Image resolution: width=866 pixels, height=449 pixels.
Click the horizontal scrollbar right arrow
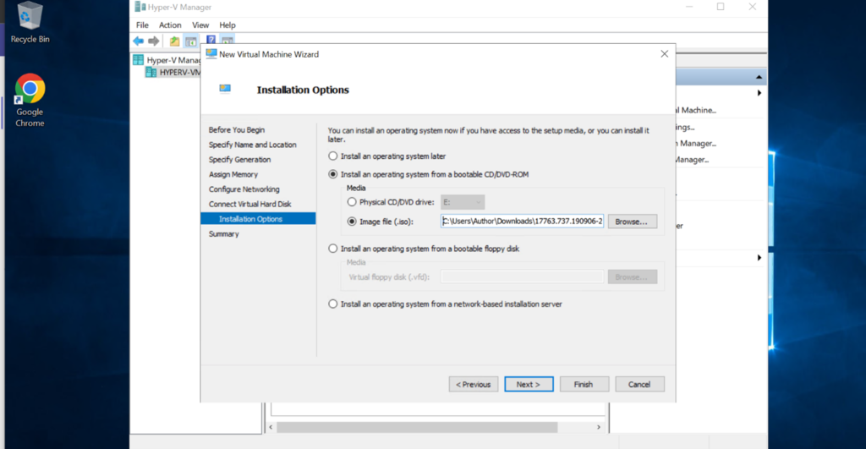[x=599, y=427]
